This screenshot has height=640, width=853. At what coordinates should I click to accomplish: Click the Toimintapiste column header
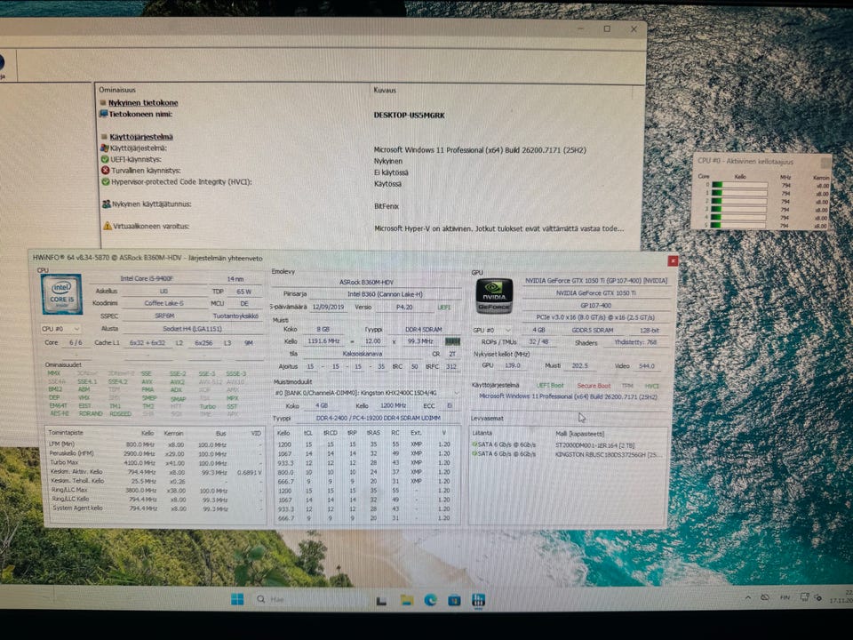(x=66, y=433)
